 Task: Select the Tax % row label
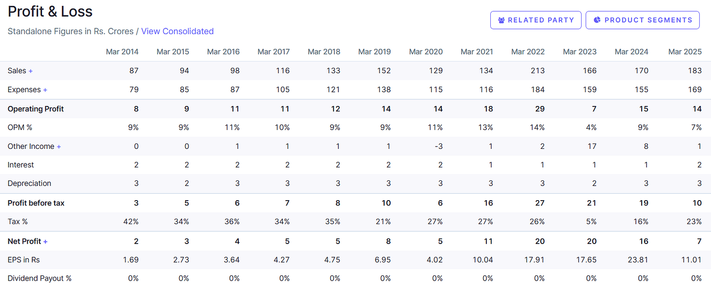(x=18, y=222)
